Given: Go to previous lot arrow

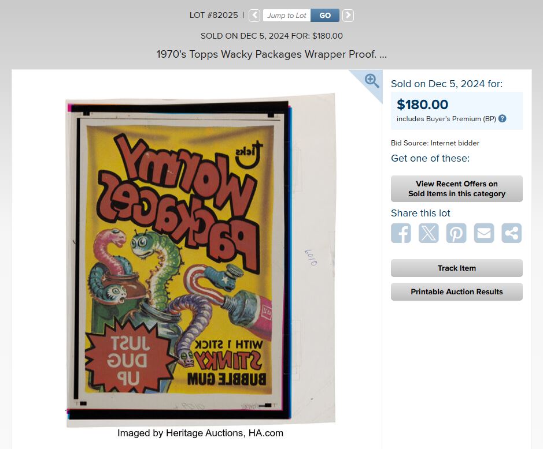Looking at the screenshot, I should [x=254, y=16].
